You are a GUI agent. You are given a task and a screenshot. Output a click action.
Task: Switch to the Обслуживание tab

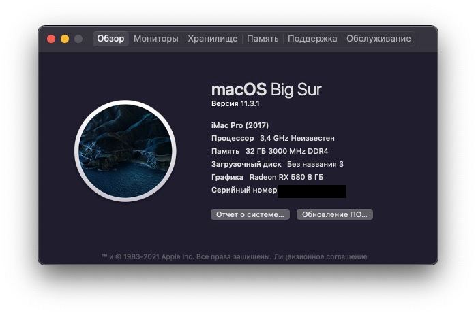coord(378,39)
